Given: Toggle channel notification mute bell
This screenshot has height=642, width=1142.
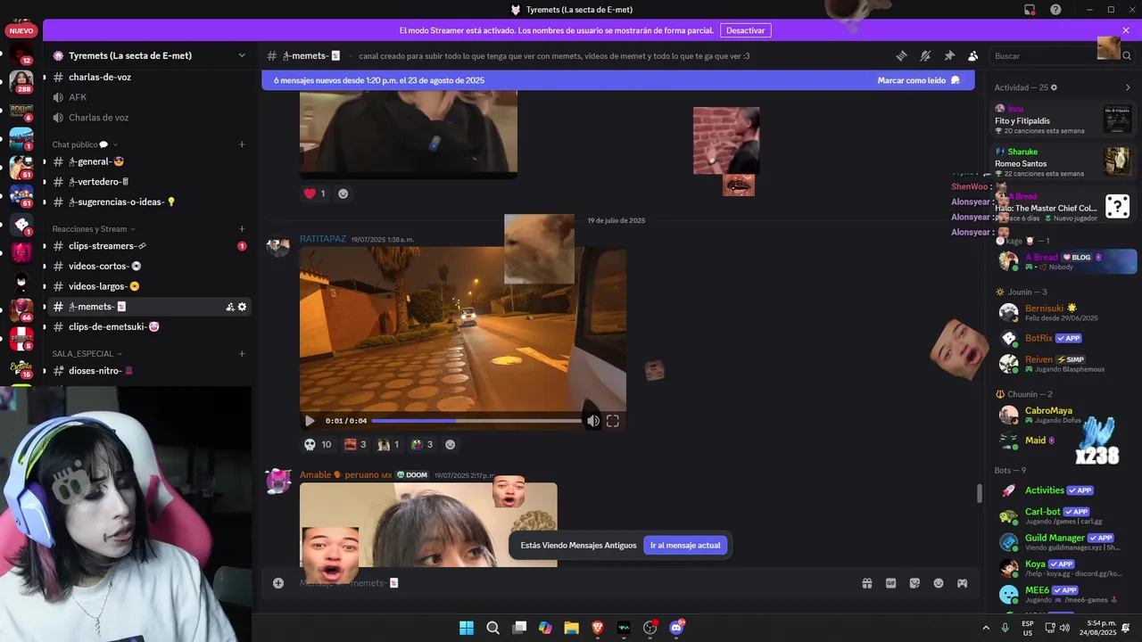Looking at the screenshot, I should pyautogui.click(x=925, y=55).
